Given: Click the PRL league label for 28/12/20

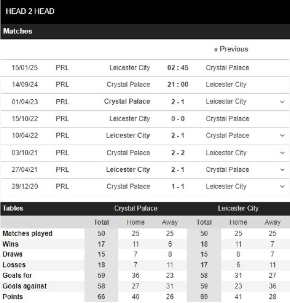Looking at the screenshot, I should click(x=62, y=187).
